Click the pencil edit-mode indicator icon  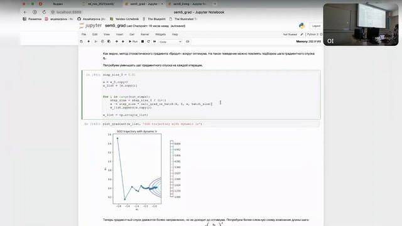tap(301, 35)
